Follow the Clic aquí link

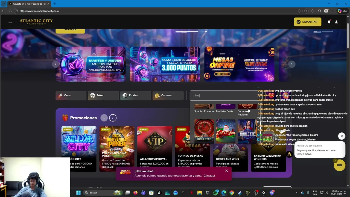pyautogui.click(x=209, y=176)
